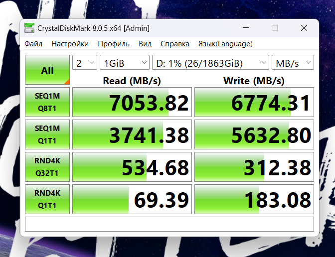Viewport: 335px width, 257px height.
Task: Run the SEQ1M Q8T1 test
Action: tap(47, 102)
